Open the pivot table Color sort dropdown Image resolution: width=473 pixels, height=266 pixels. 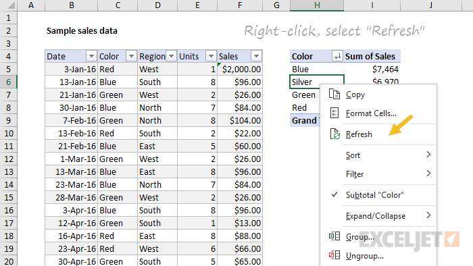coord(337,56)
